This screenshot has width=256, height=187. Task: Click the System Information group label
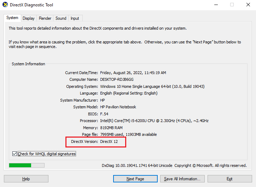(x=28, y=64)
